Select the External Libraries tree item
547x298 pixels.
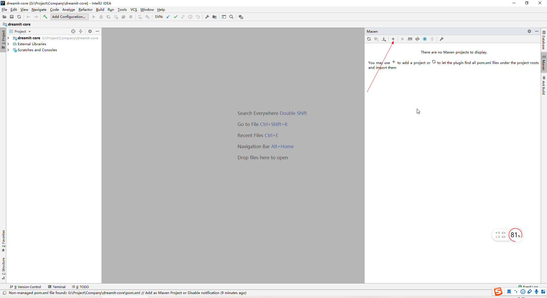(x=32, y=44)
